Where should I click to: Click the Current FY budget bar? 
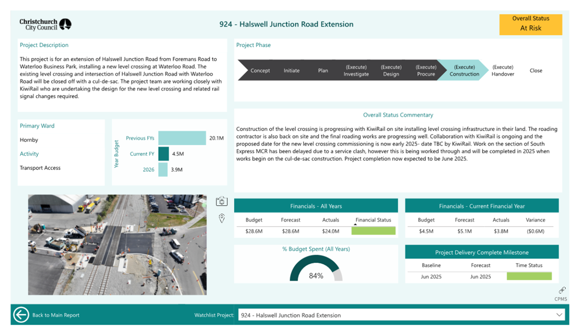pos(163,154)
